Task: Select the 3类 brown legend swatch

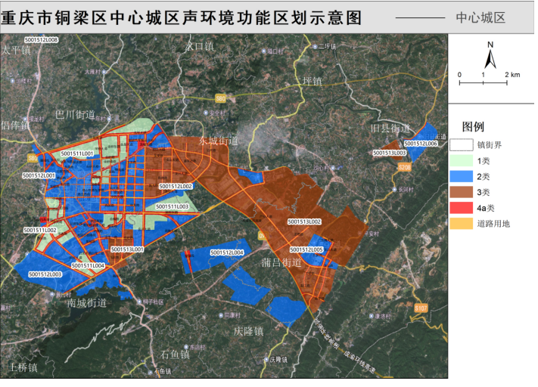Action: (461, 192)
